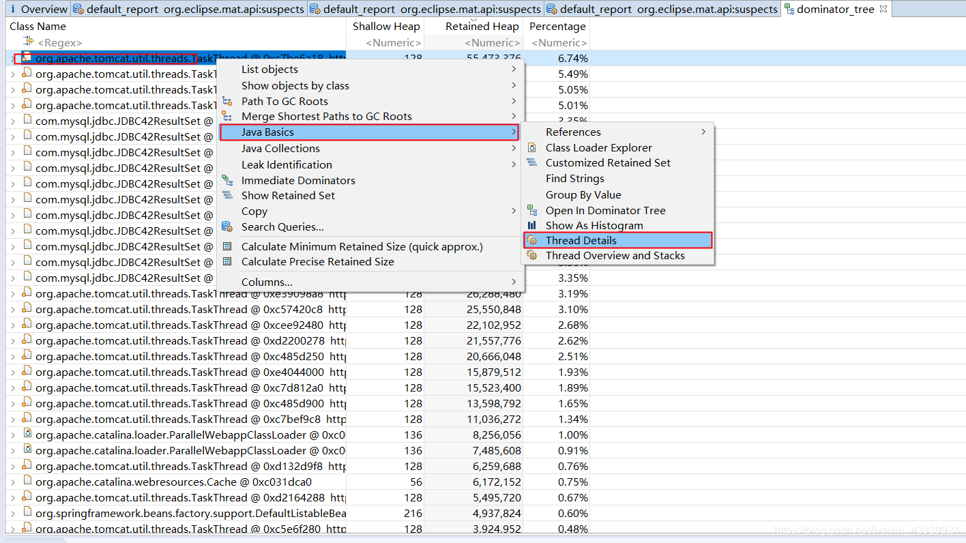Click the Thread Overview and Stacks icon
The image size is (966, 543).
(532, 256)
